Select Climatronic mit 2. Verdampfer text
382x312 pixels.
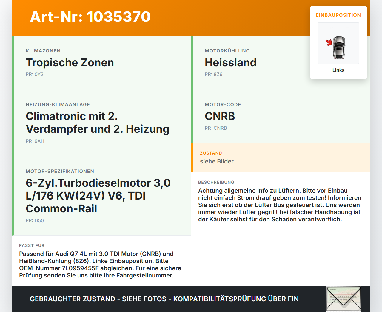pyautogui.click(x=98, y=123)
